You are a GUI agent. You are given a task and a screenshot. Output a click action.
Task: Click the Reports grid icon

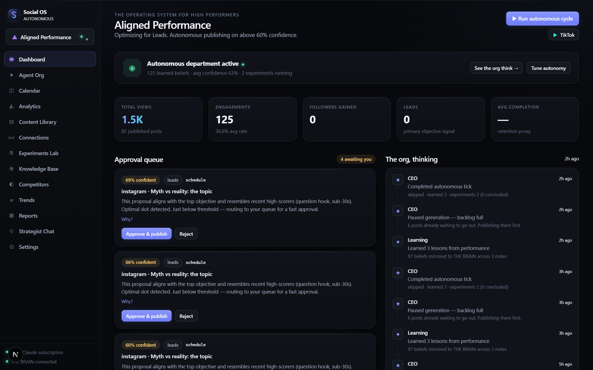point(11,216)
